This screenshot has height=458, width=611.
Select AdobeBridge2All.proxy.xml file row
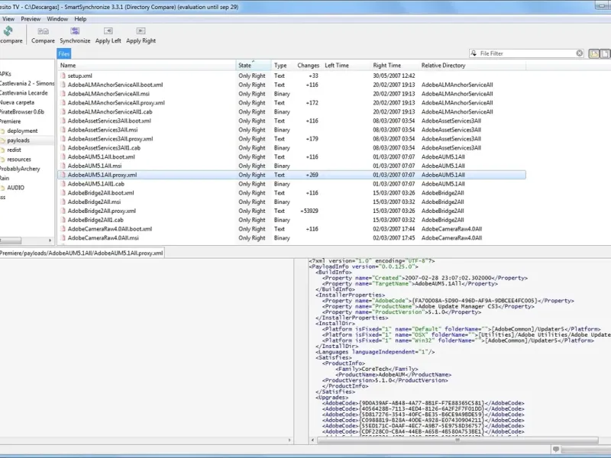(102, 211)
